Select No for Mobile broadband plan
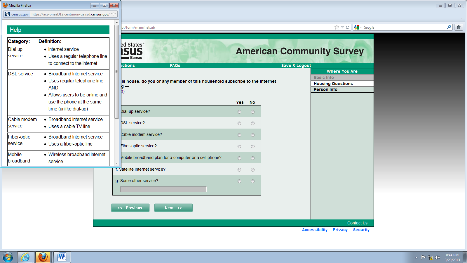 (253, 158)
